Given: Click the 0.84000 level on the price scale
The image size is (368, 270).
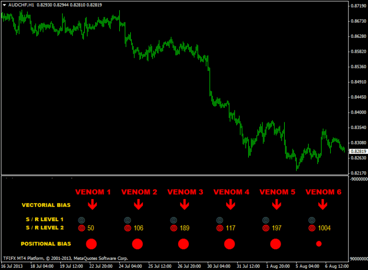Looking at the screenshot, I should point(358,112).
